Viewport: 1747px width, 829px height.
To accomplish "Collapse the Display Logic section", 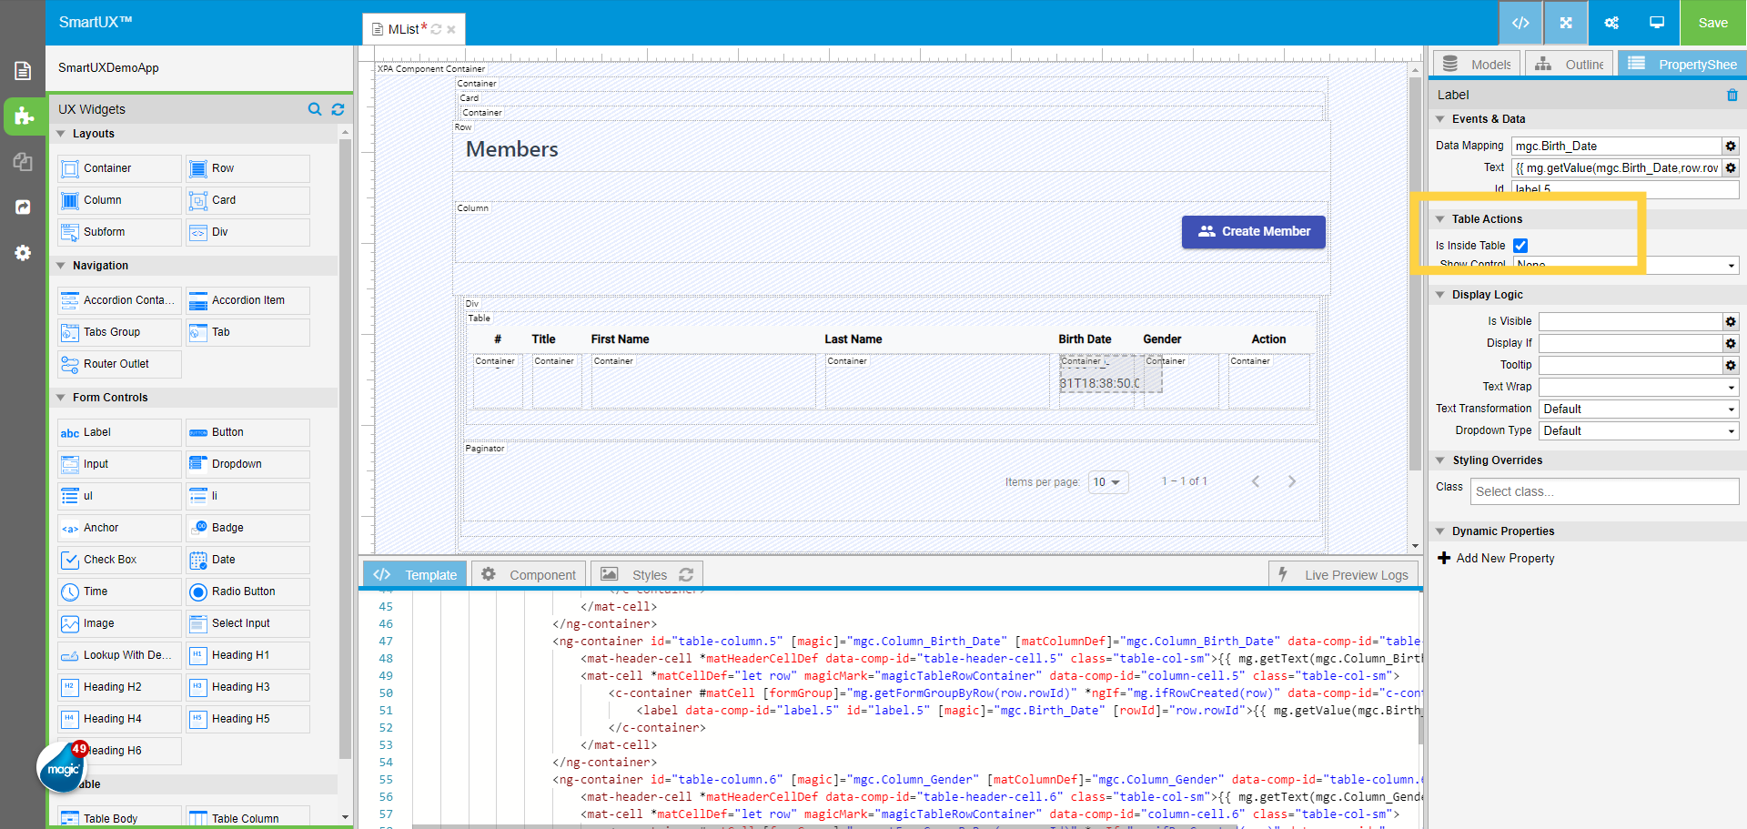I will (x=1440, y=295).
